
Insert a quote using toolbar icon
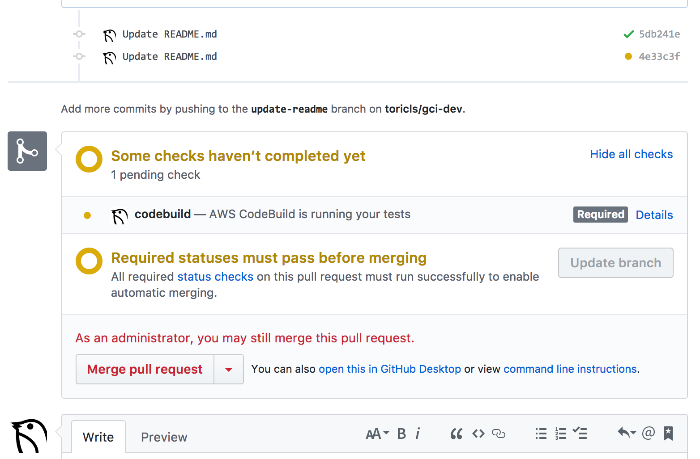(456, 434)
